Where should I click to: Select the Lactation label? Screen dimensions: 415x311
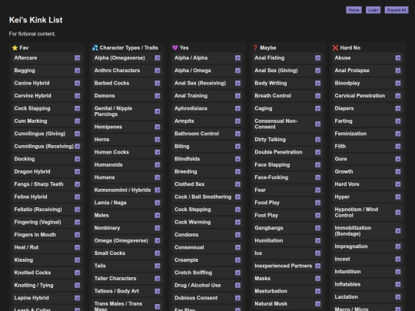346,297
